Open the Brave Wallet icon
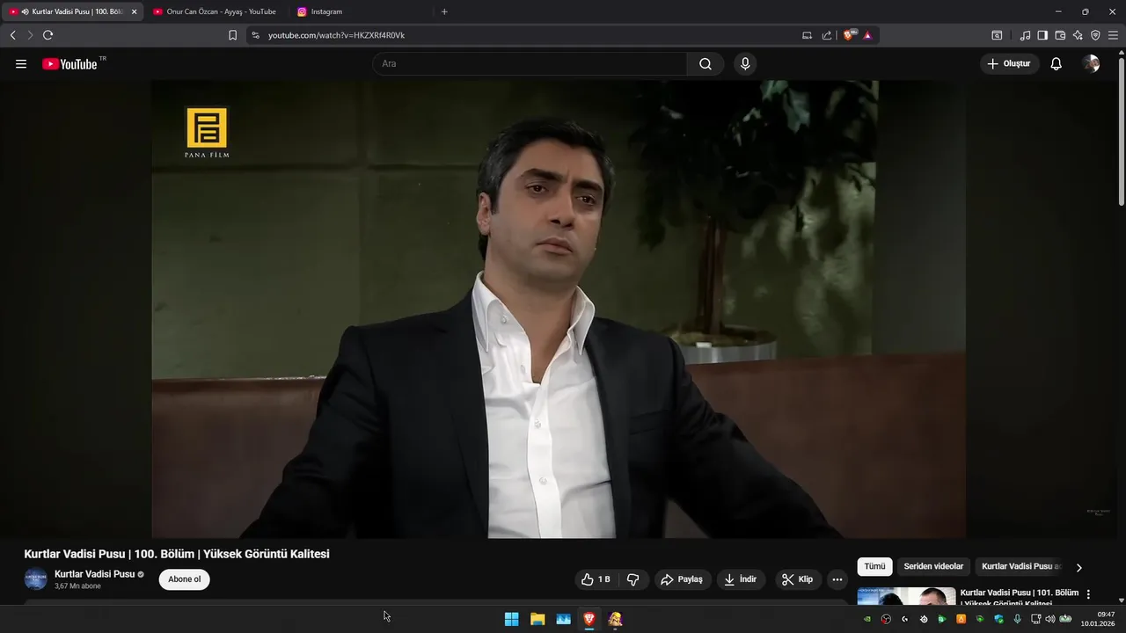 [x=1060, y=35]
